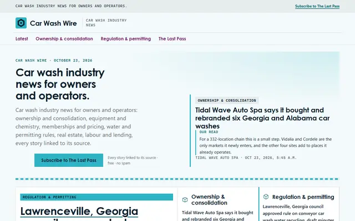Click the teal Subscribe to The Last Pass button
The width and height of the screenshot is (355, 221).
tap(69, 160)
